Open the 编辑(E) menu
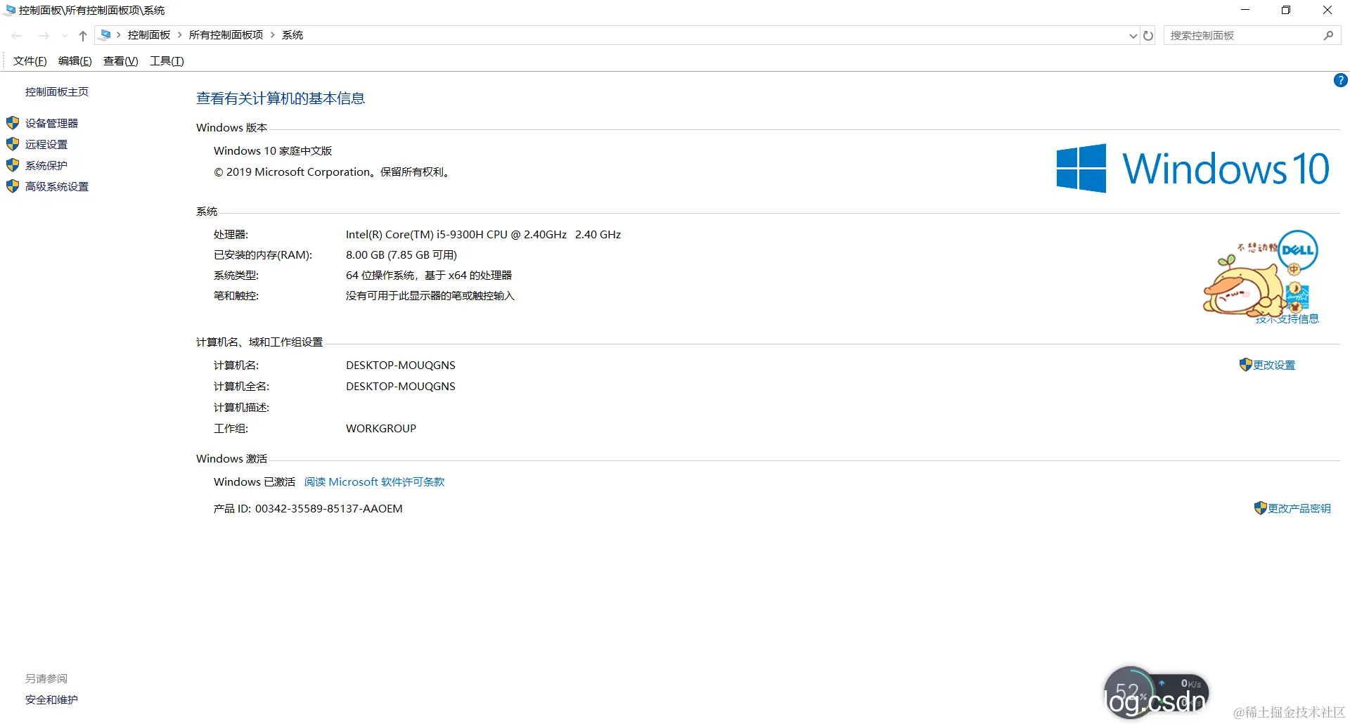The image size is (1350, 724). 75,61
